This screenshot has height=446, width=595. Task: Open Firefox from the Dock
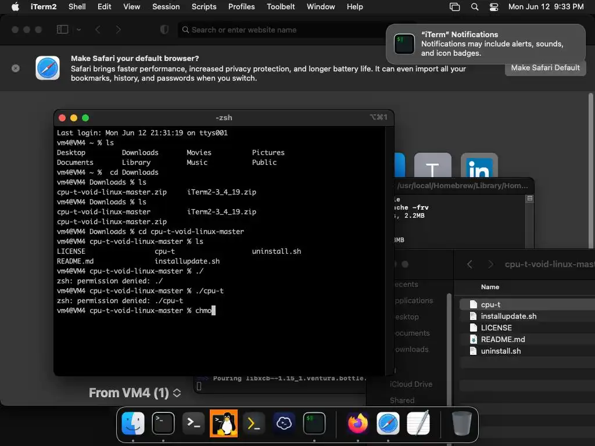tap(358, 423)
